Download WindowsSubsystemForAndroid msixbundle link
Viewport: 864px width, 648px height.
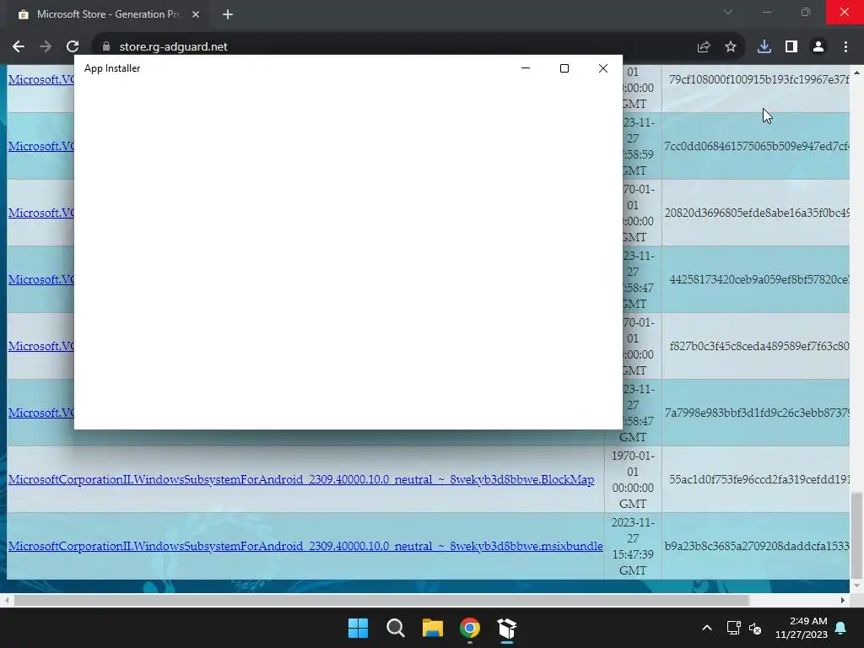(305, 546)
